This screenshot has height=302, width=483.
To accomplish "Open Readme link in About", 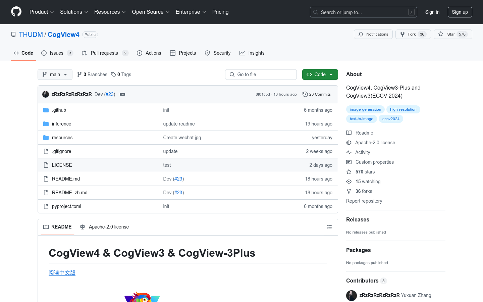I will [360, 133].
